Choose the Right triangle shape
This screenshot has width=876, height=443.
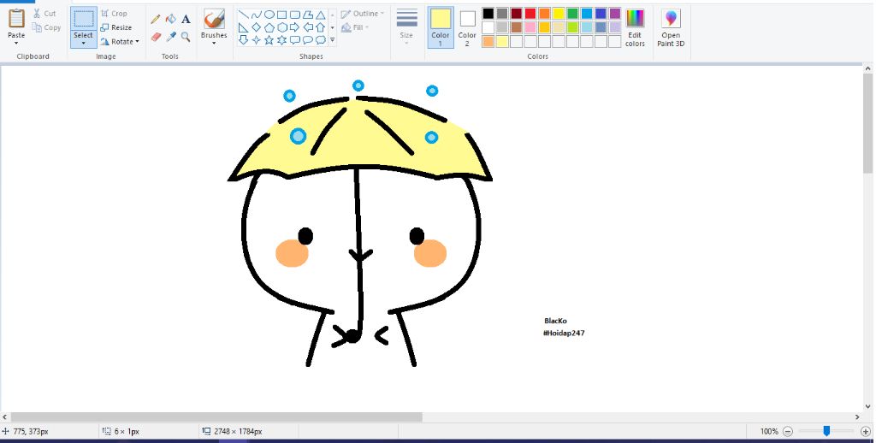click(x=244, y=27)
